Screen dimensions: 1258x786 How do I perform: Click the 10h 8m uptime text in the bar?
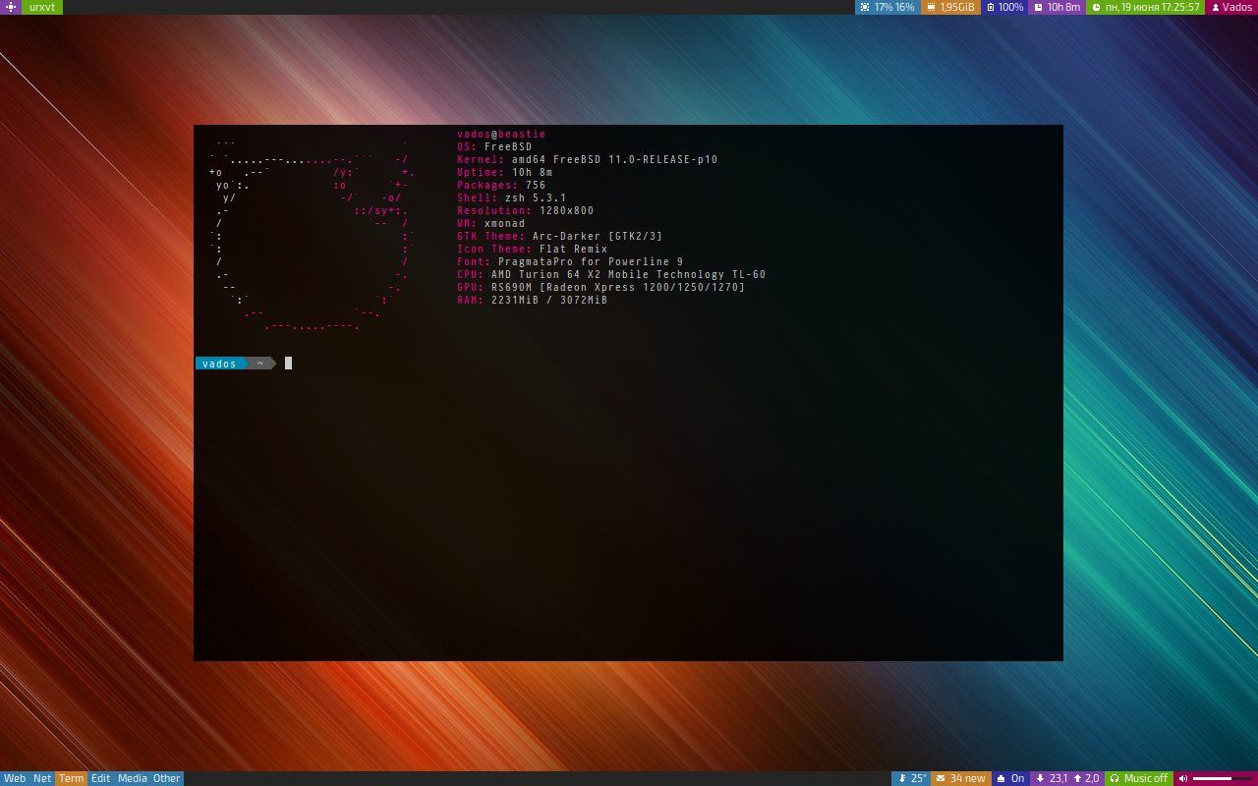tap(1063, 7)
